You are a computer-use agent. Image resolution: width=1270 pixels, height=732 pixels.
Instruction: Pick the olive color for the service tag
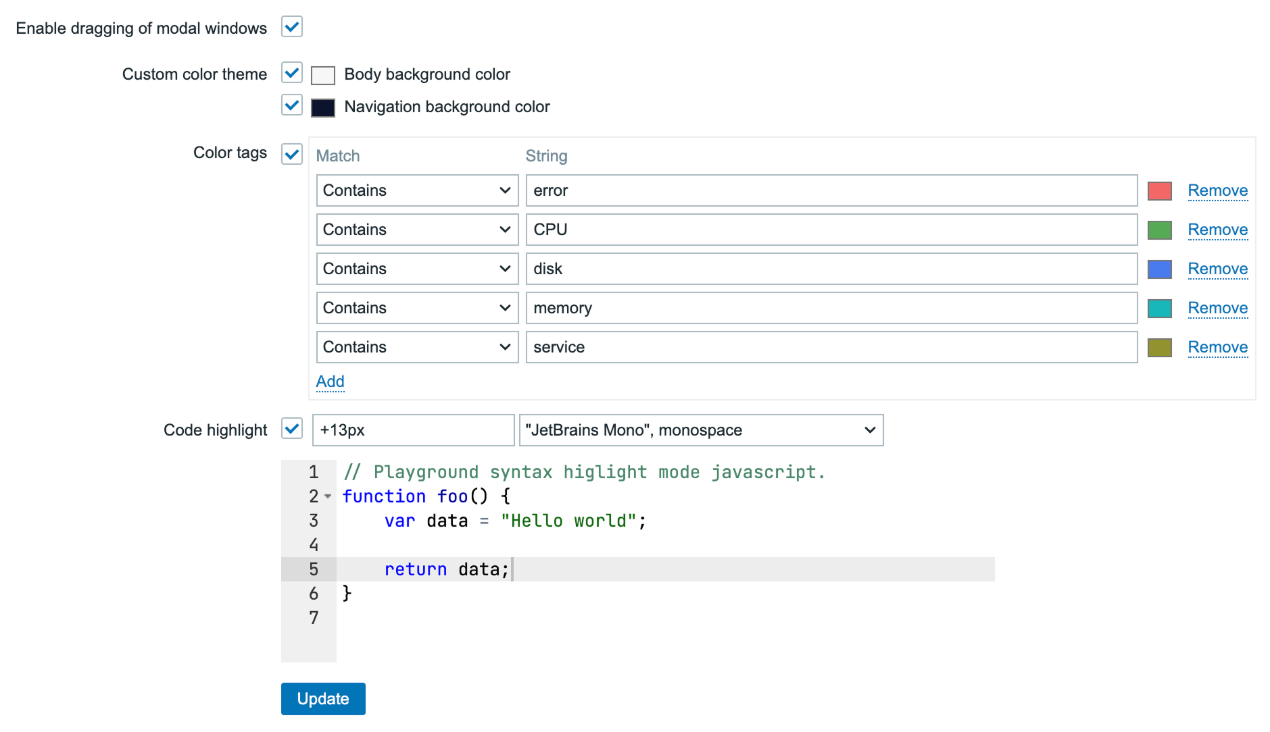1159,348
